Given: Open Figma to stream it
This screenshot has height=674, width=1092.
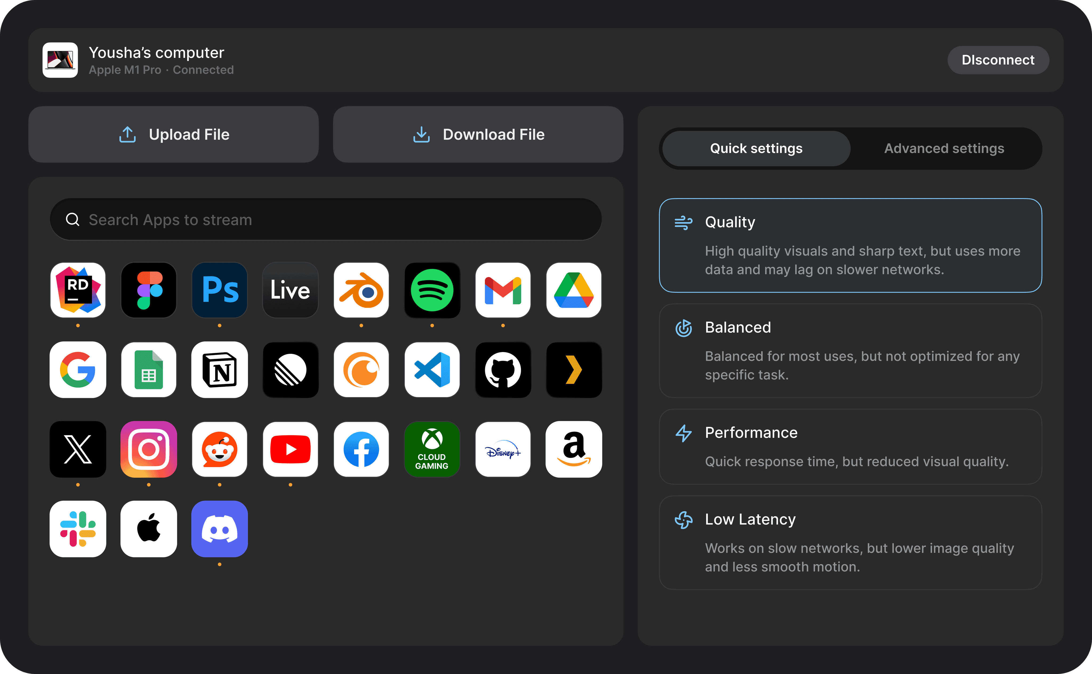Looking at the screenshot, I should tap(148, 290).
